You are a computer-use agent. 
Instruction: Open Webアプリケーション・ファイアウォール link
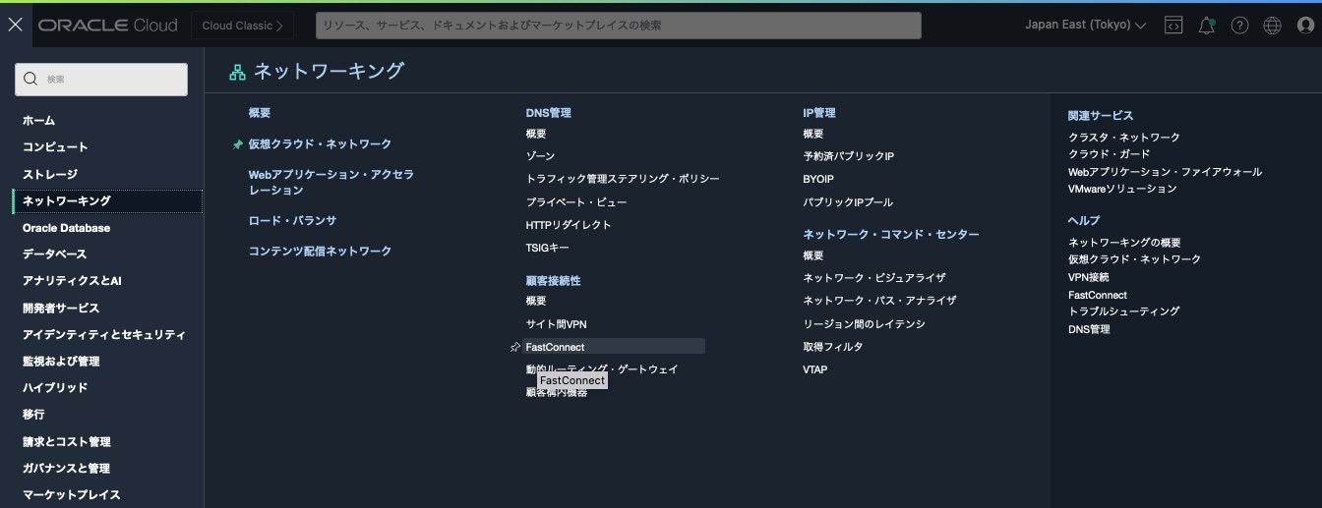[1165, 172]
